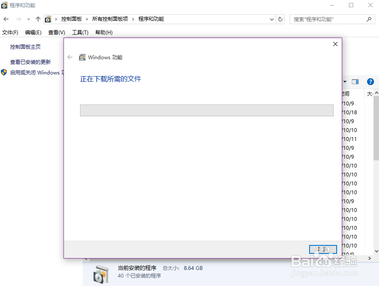Click the back navigation arrow
The height and width of the screenshot is (286, 379).
tap(6, 19)
